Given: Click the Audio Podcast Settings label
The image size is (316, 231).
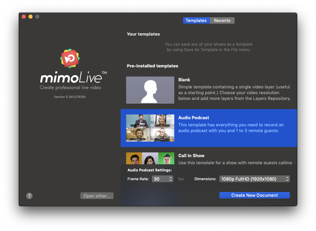Looking at the screenshot, I should [150, 170].
